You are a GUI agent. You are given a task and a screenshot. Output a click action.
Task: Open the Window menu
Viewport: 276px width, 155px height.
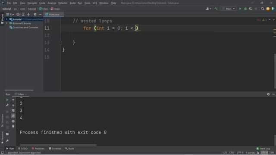coord(103,3)
